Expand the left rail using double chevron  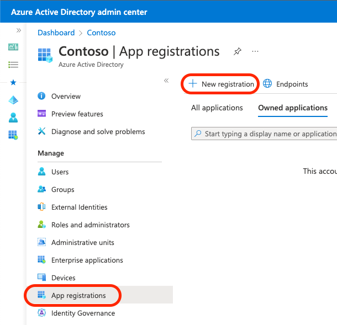pyautogui.click(x=18, y=30)
